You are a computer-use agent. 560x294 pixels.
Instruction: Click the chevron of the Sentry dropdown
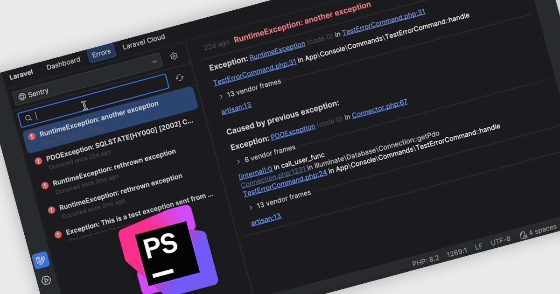pos(154,62)
